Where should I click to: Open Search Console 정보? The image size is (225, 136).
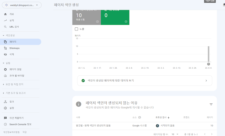coord(20,124)
